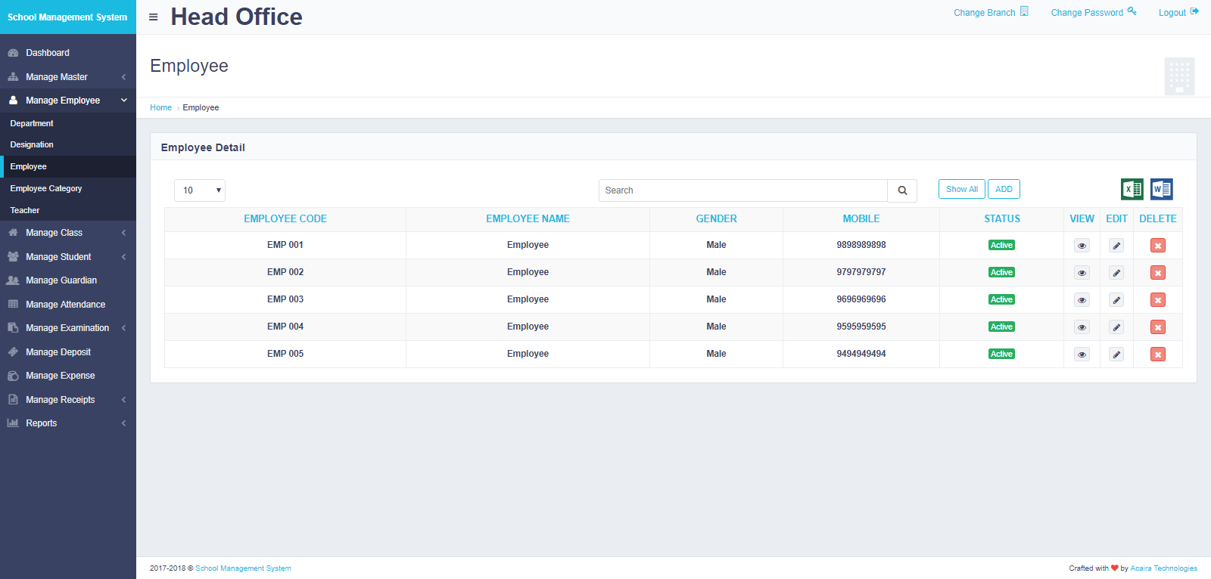
Task: Edit employee EMP 001 with pencil icon
Action: coord(1116,246)
